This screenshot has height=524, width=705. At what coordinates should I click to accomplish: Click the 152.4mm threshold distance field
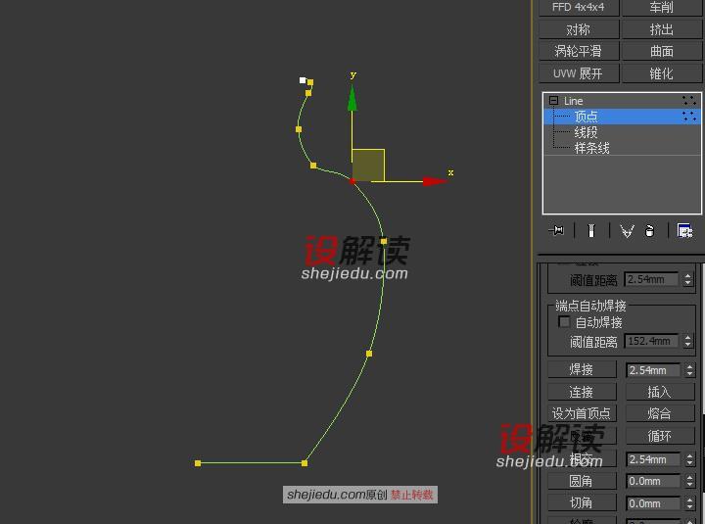pyautogui.click(x=651, y=341)
